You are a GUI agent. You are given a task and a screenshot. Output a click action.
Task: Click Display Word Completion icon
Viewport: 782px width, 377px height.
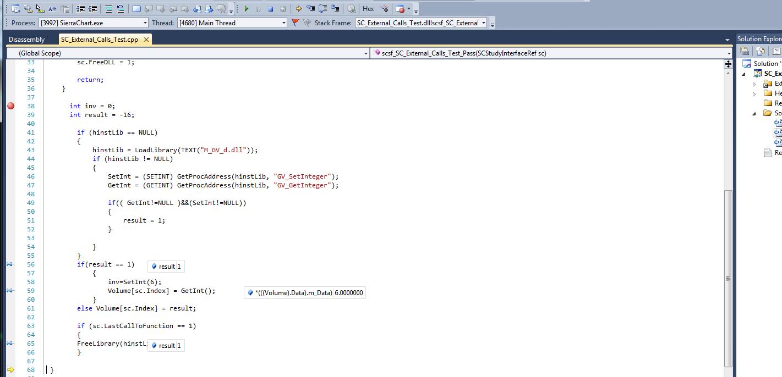click(x=52, y=9)
